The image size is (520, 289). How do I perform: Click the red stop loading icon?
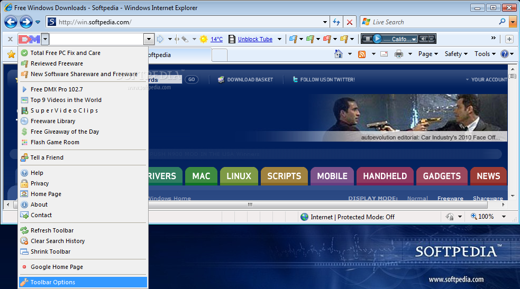click(x=350, y=22)
